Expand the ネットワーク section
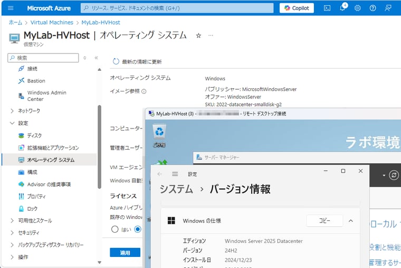This screenshot has height=268, width=401. (12, 111)
